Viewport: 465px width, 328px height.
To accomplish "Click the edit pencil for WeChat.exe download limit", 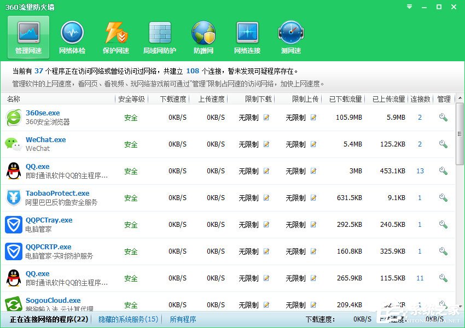I will point(266,144).
